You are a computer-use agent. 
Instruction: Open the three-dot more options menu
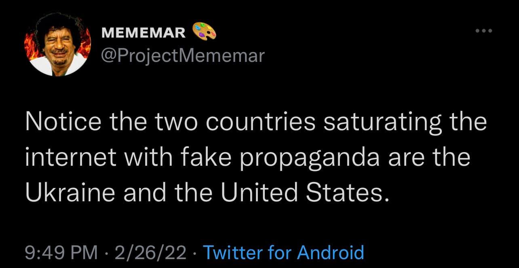click(484, 31)
